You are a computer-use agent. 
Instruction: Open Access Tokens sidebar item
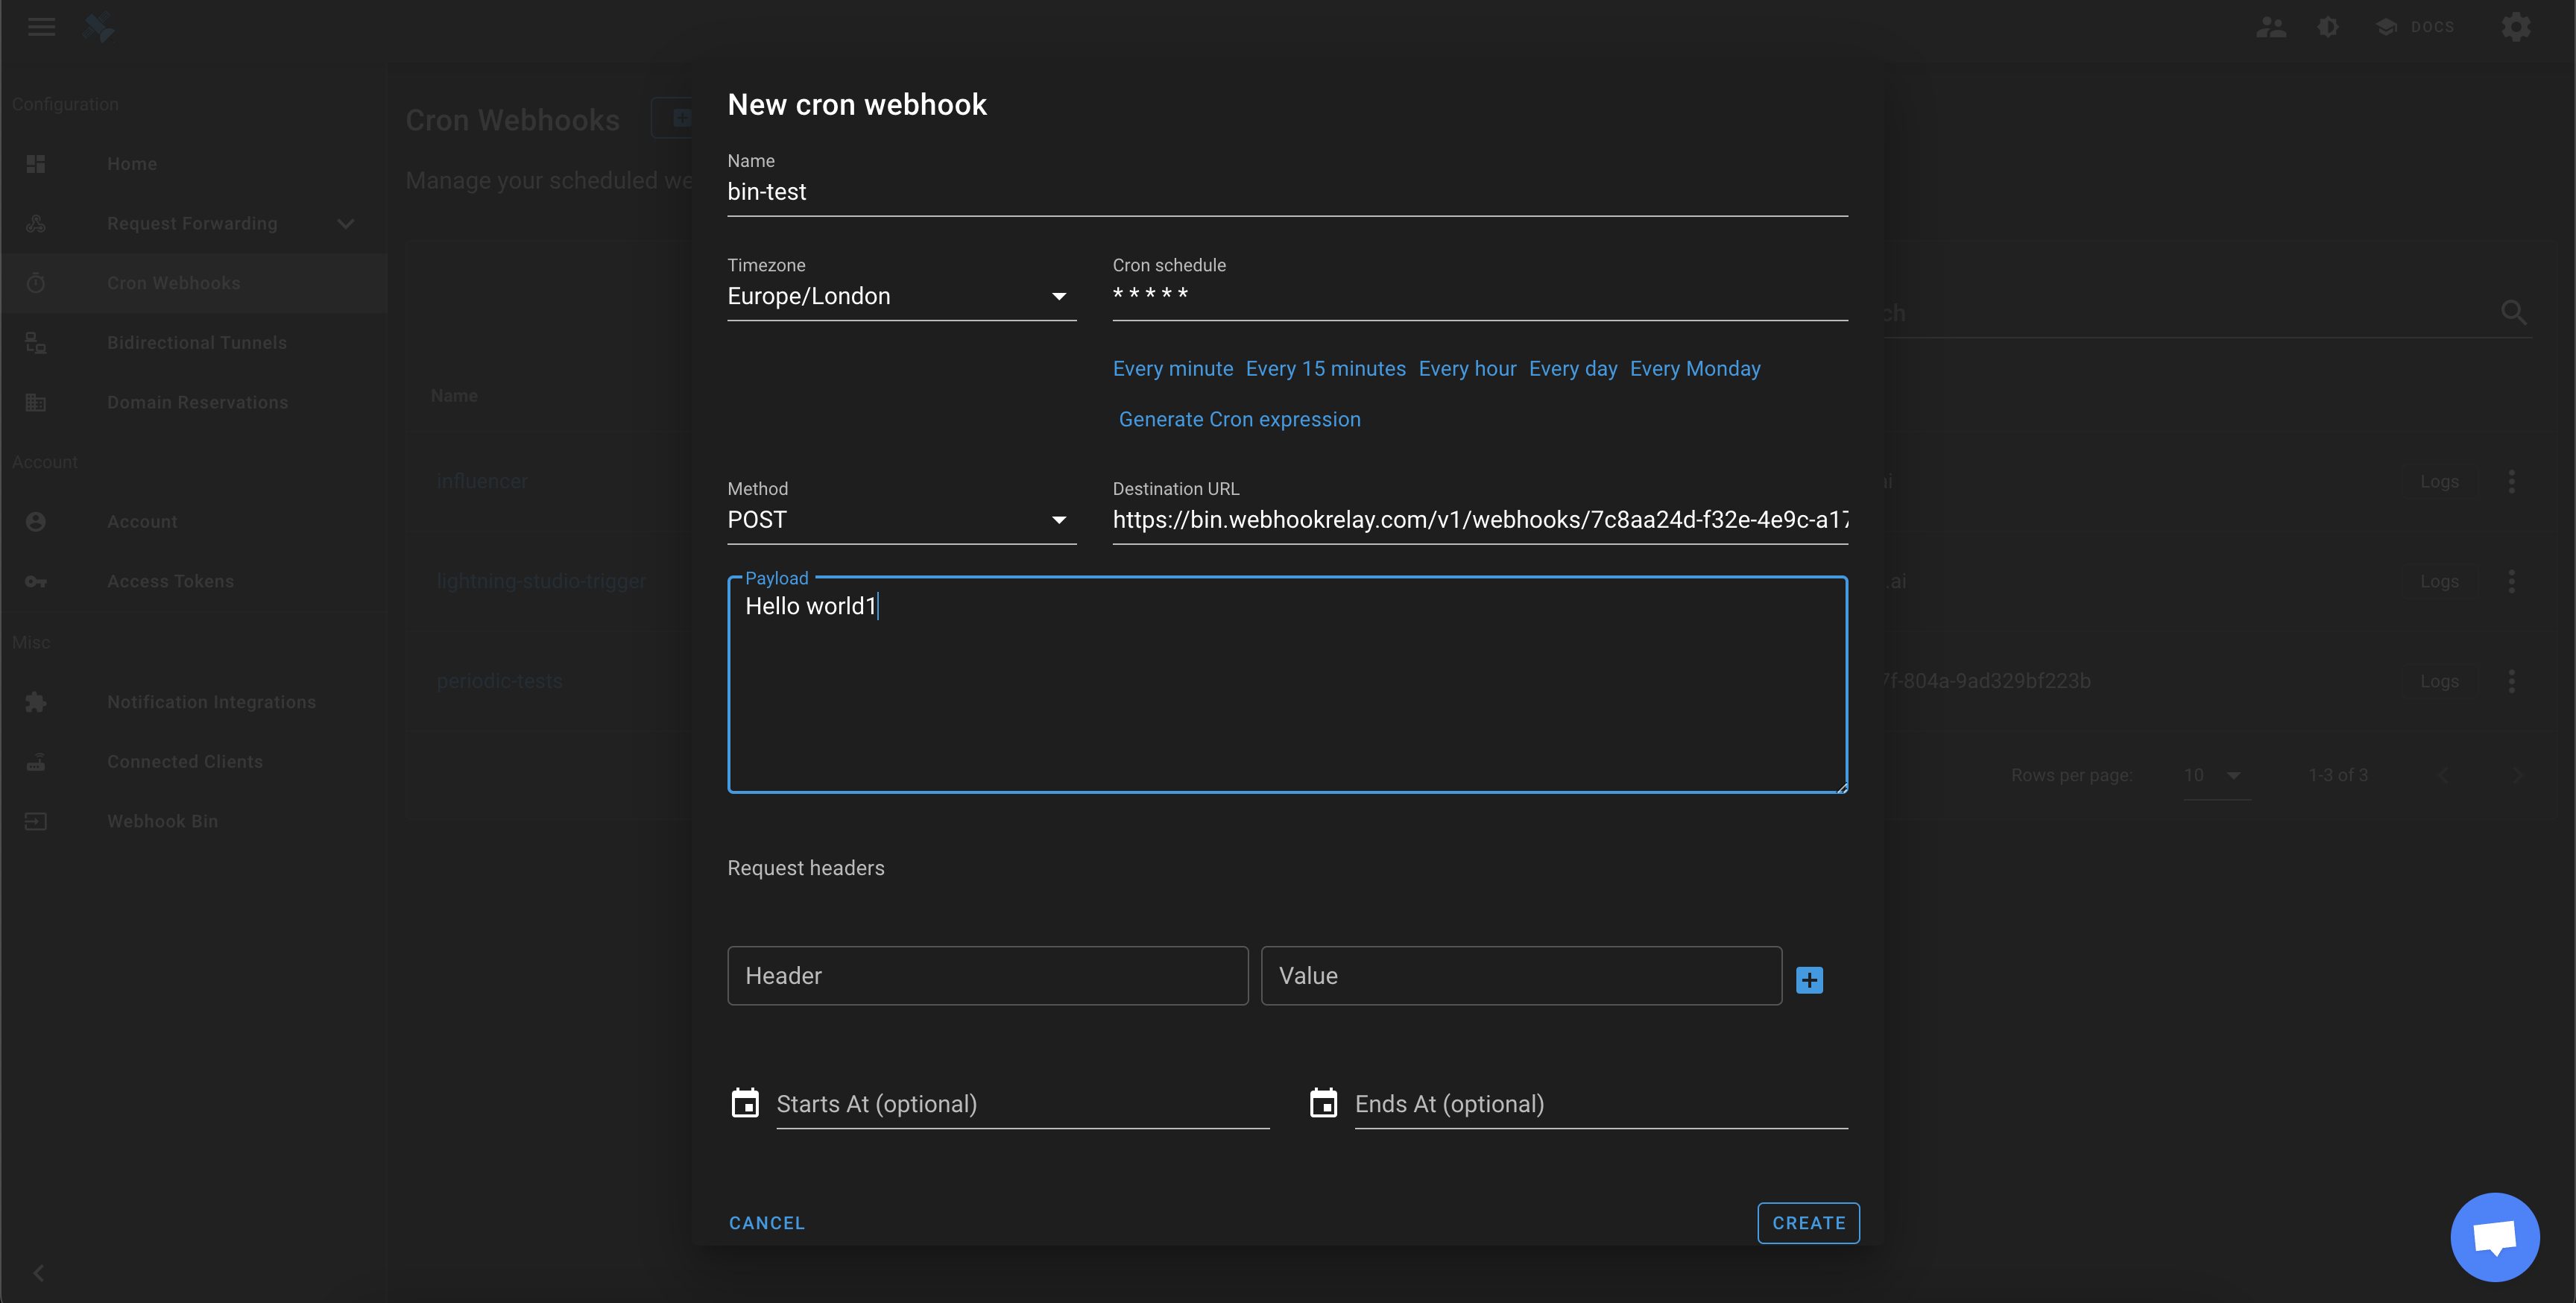(170, 582)
